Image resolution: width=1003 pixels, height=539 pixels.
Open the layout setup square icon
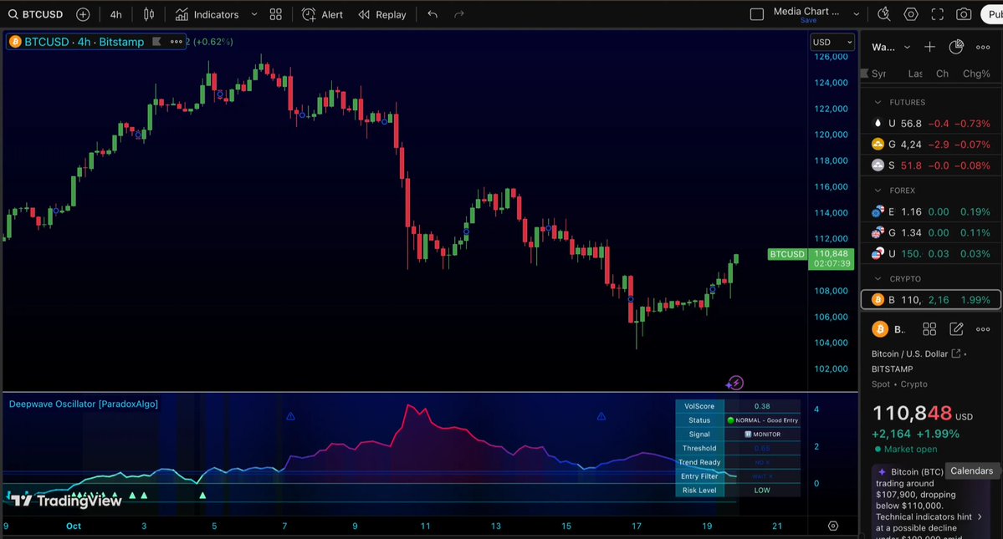[x=757, y=14]
